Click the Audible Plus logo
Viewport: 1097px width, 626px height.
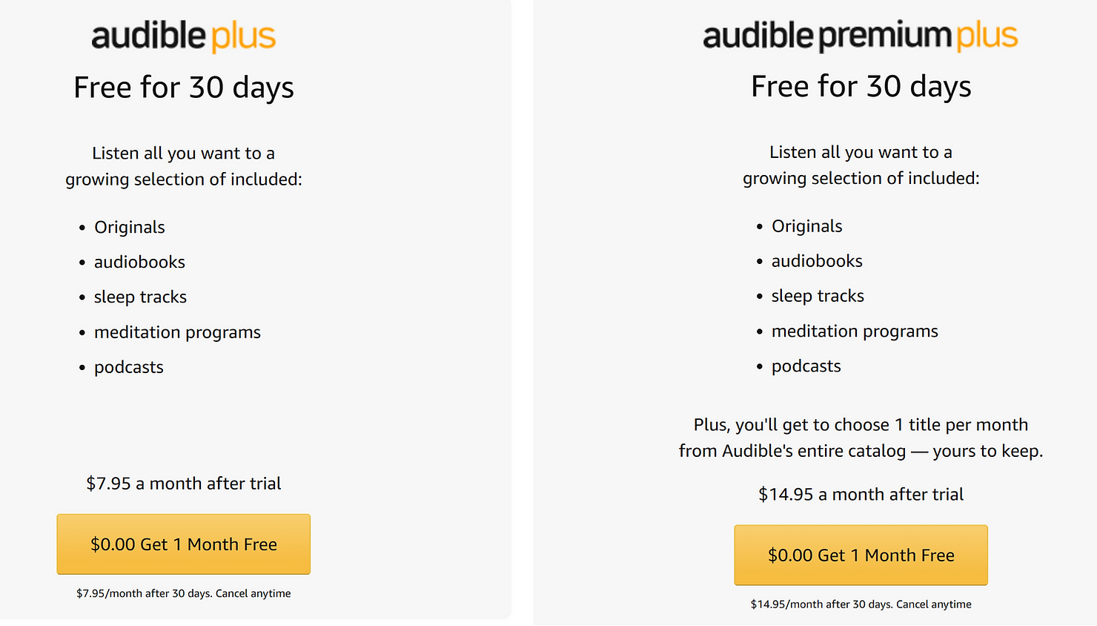(183, 36)
